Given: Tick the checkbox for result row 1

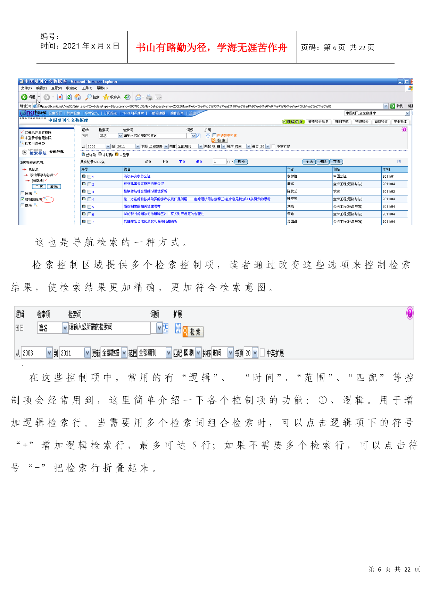Looking at the screenshot, I should pyautogui.click(x=89, y=177).
